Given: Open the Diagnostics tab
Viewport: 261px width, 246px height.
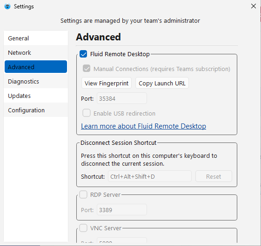Looking at the screenshot, I should (36, 81).
